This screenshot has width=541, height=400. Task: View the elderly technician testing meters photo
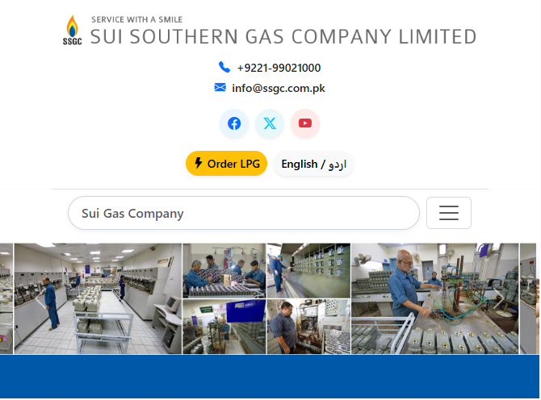coord(434,298)
